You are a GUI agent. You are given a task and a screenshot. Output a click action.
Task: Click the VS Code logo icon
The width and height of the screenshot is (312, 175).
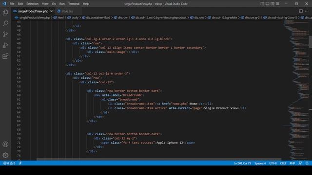click(x=4, y=3)
